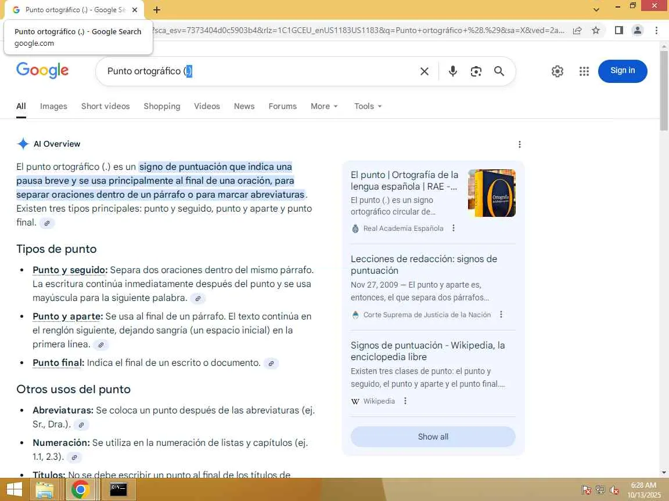The height and width of the screenshot is (501, 669).
Task: Click source link icon after Abreviaturas bullet
Action: pos(81,424)
